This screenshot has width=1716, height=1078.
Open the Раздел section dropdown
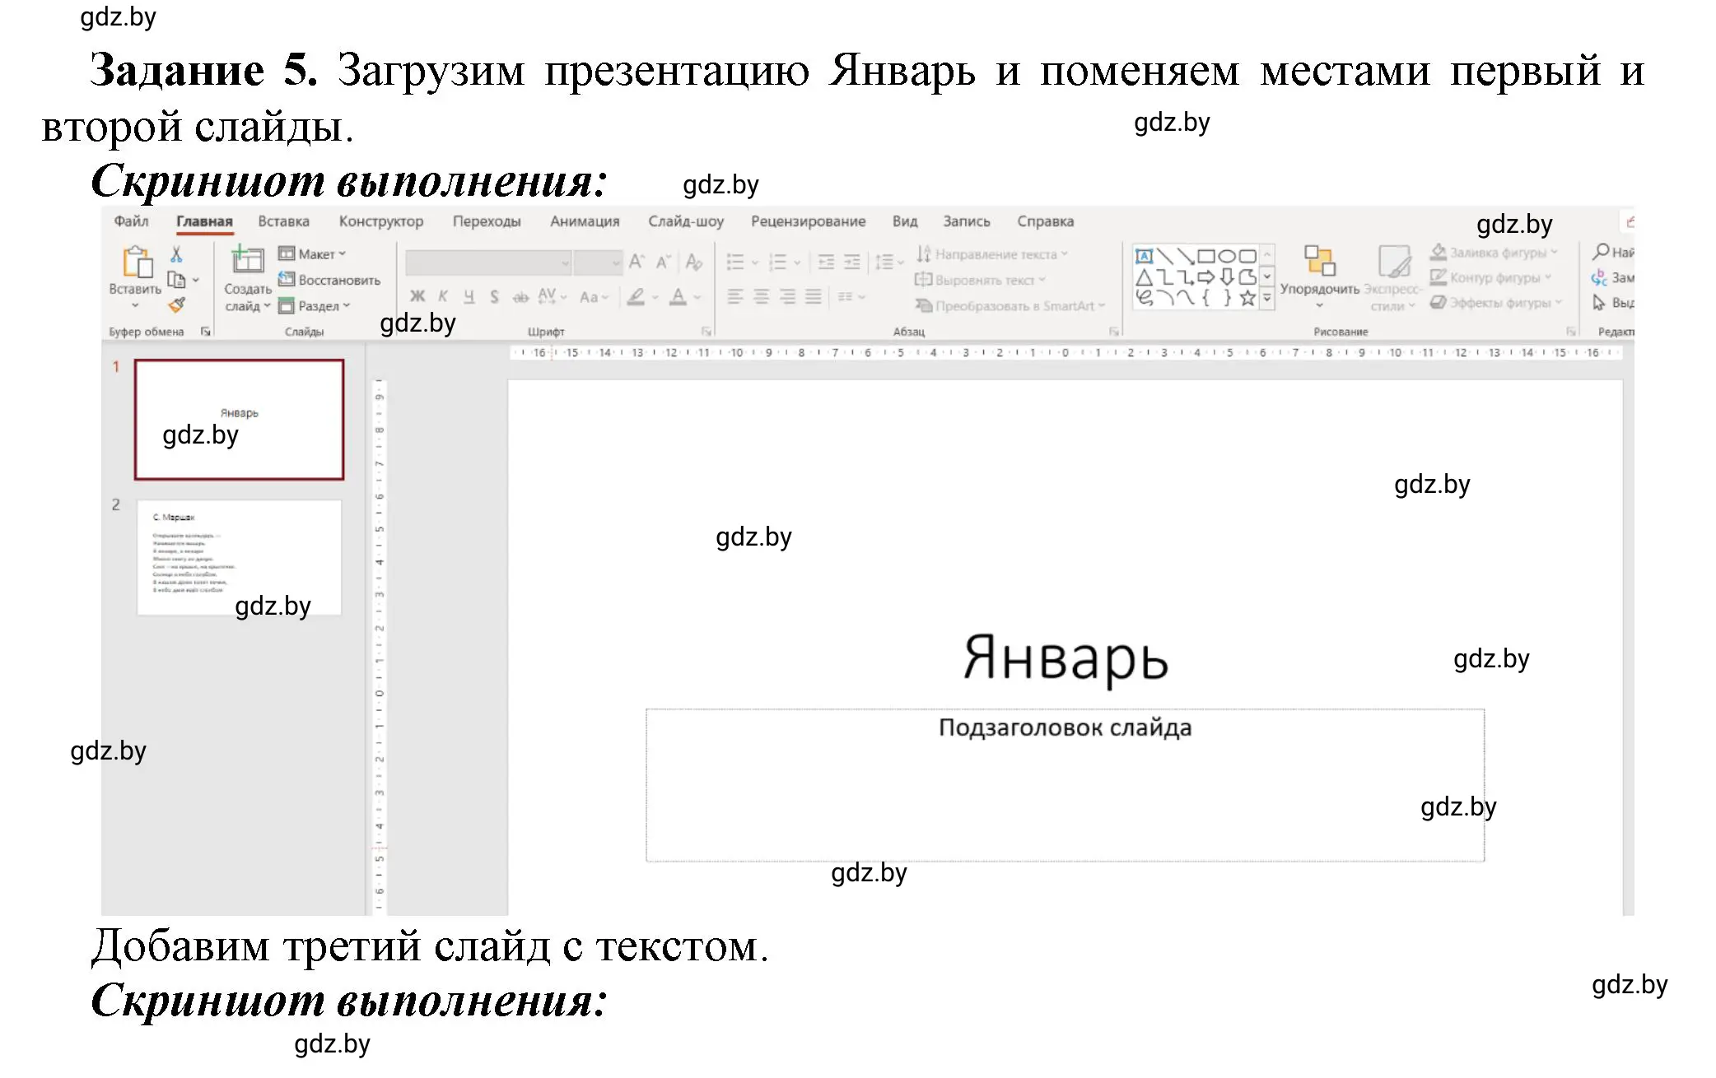(315, 305)
